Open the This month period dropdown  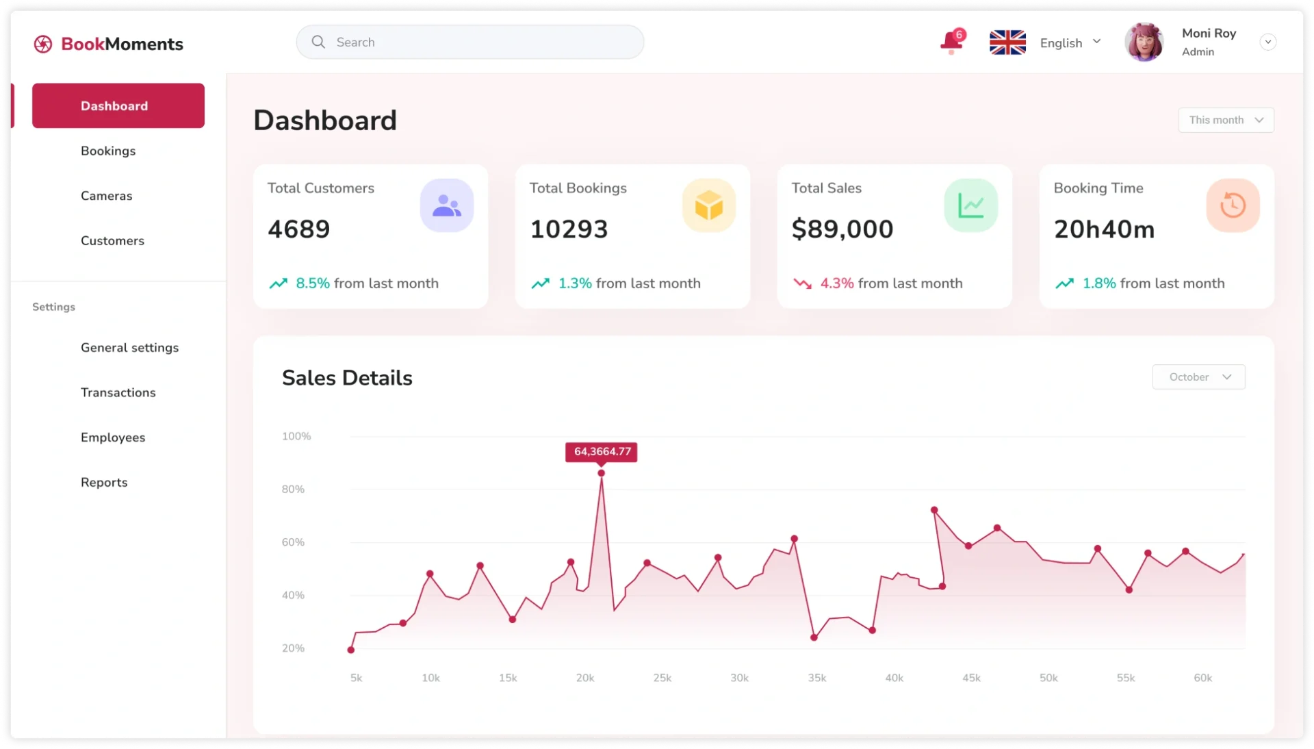tap(1226, 120)
